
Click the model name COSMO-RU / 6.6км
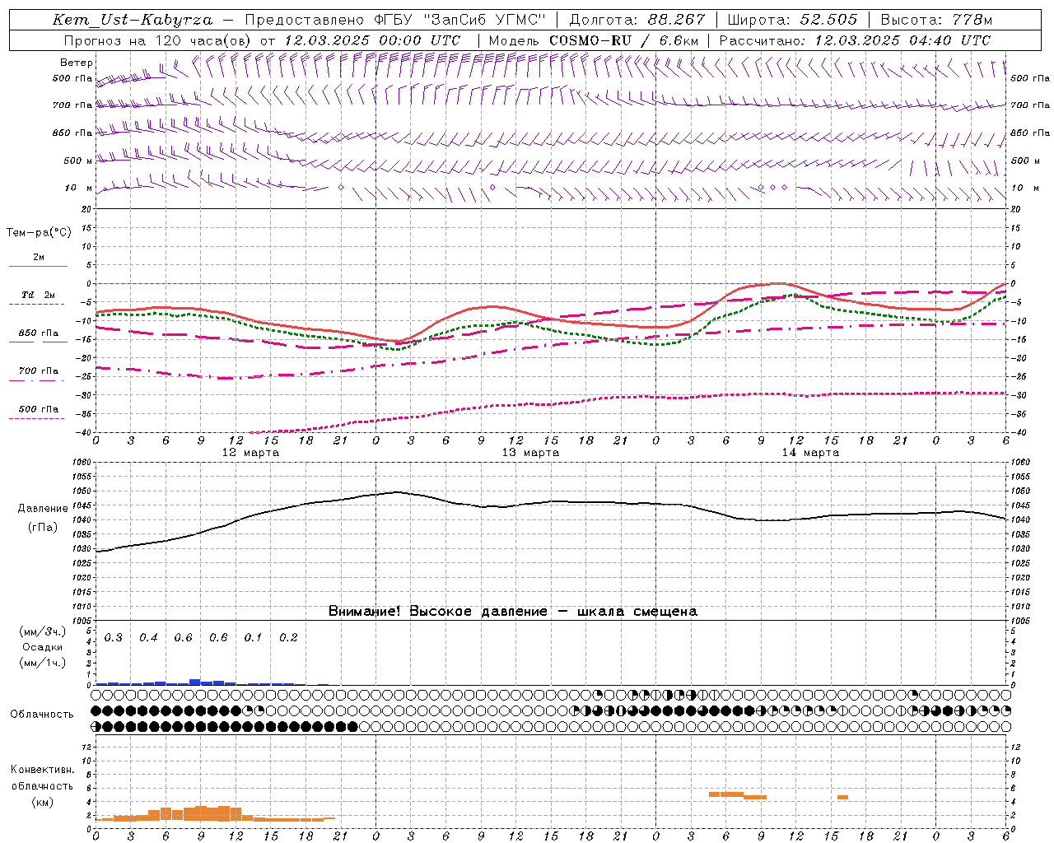tap(623, 40)
